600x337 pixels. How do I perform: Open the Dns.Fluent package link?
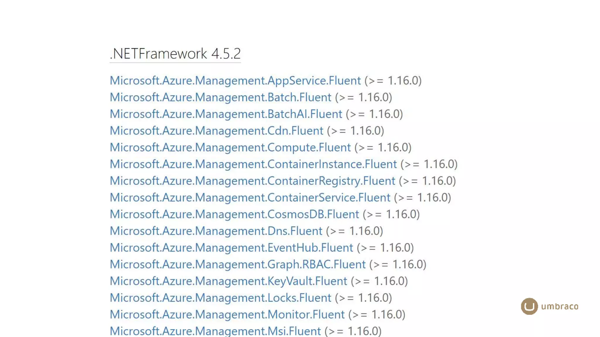click(x=216, y=231)
